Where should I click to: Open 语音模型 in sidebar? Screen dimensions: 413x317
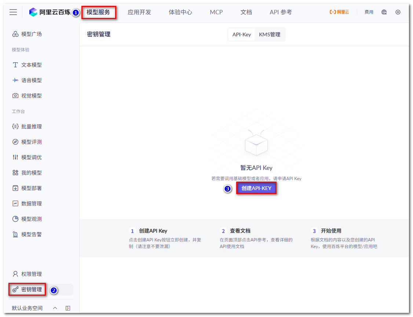click(27, 80)
